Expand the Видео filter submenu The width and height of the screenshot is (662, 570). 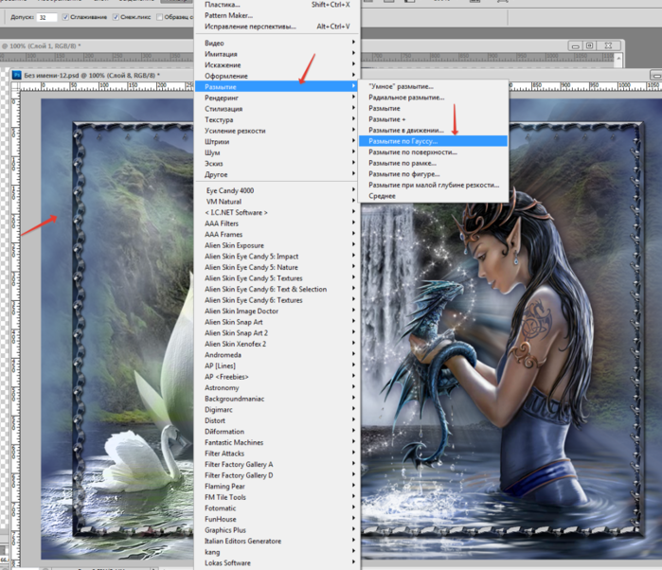(277, 43)
